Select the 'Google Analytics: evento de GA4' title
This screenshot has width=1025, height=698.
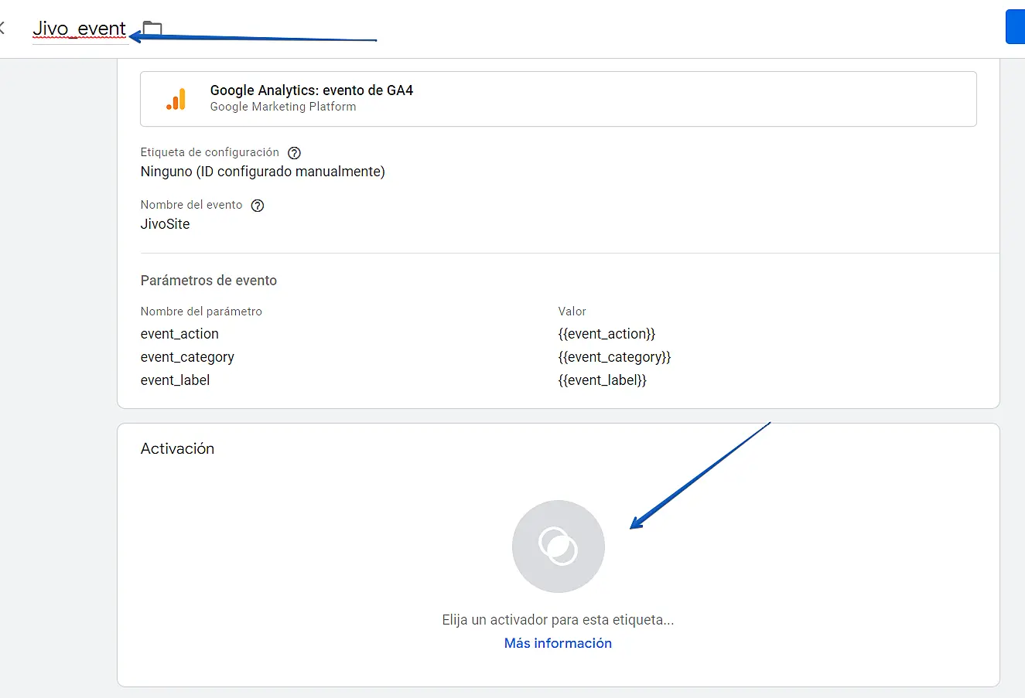311,90
